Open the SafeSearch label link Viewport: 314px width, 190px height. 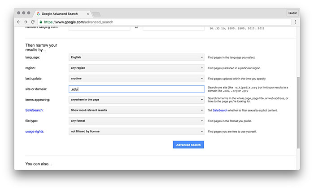point(34,110)
